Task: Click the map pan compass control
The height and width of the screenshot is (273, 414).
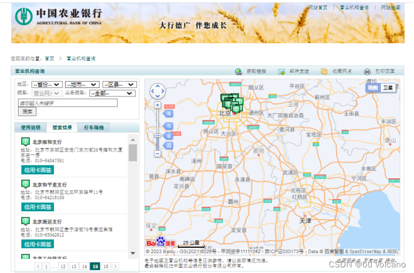Action: click(x=158, y=91)
